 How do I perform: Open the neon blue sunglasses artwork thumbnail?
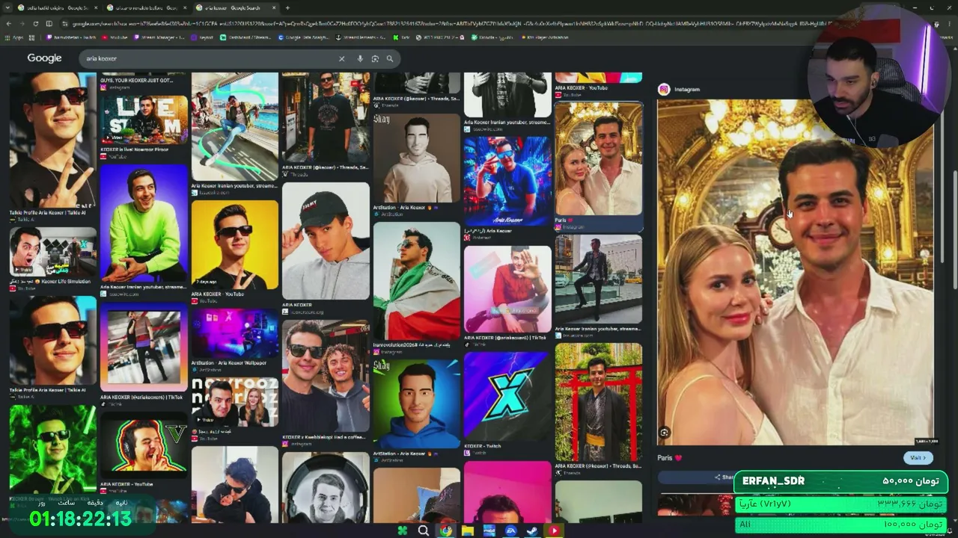point(507,181)
